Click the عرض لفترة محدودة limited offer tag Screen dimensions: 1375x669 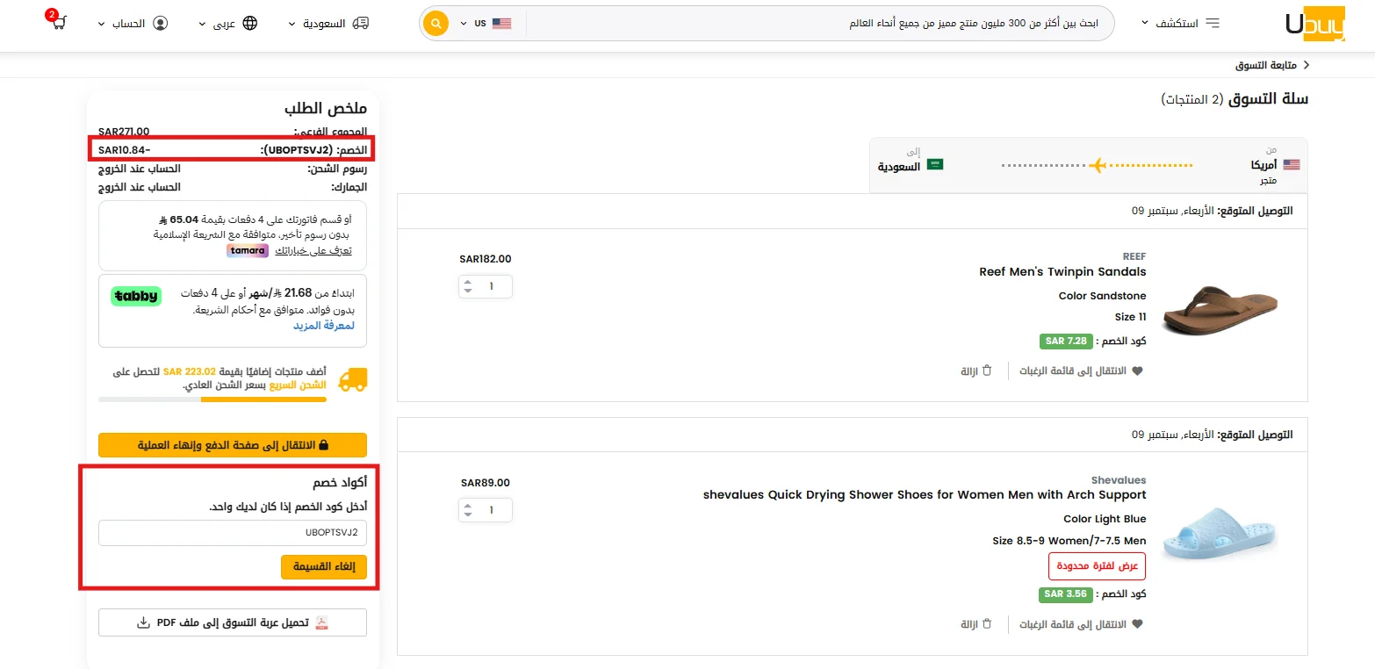click(1098, 566)
